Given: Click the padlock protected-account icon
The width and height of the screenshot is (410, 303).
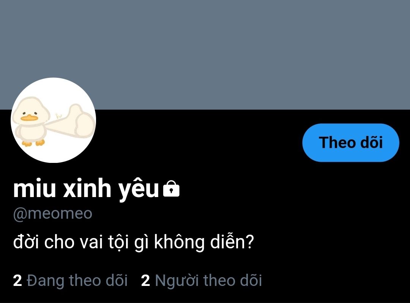Looking at the screenshot, I should coord(171,189).
